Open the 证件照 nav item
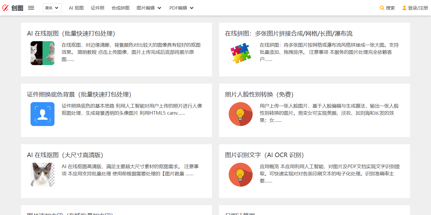The image size is (431, 215). [98, 8]
